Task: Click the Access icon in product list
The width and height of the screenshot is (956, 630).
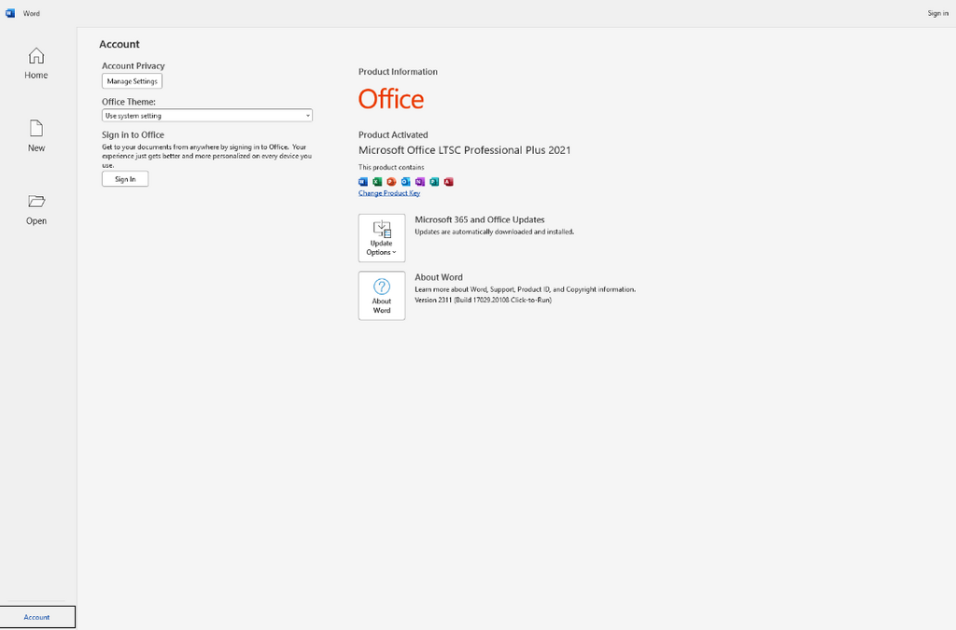Action: pyautogui.click(x=449, y=182)
